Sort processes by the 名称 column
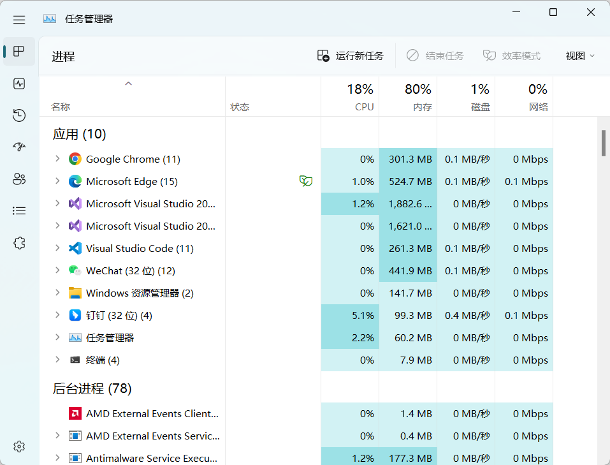Image resolution: width=610 pixels, height=465 pixels. 132,96
